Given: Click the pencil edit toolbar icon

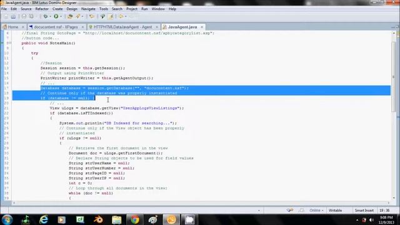Looking at the screenshot, I should 78,17.
